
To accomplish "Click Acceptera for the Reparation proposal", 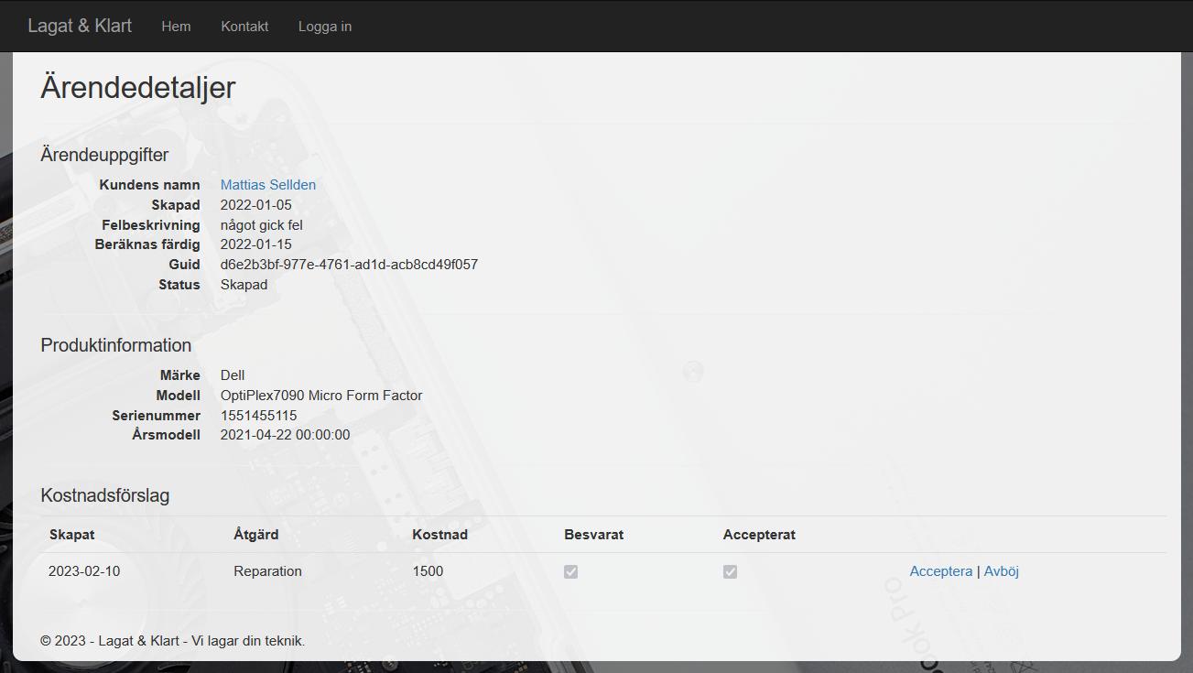I will pyautogui.click(x=941, y=571).
